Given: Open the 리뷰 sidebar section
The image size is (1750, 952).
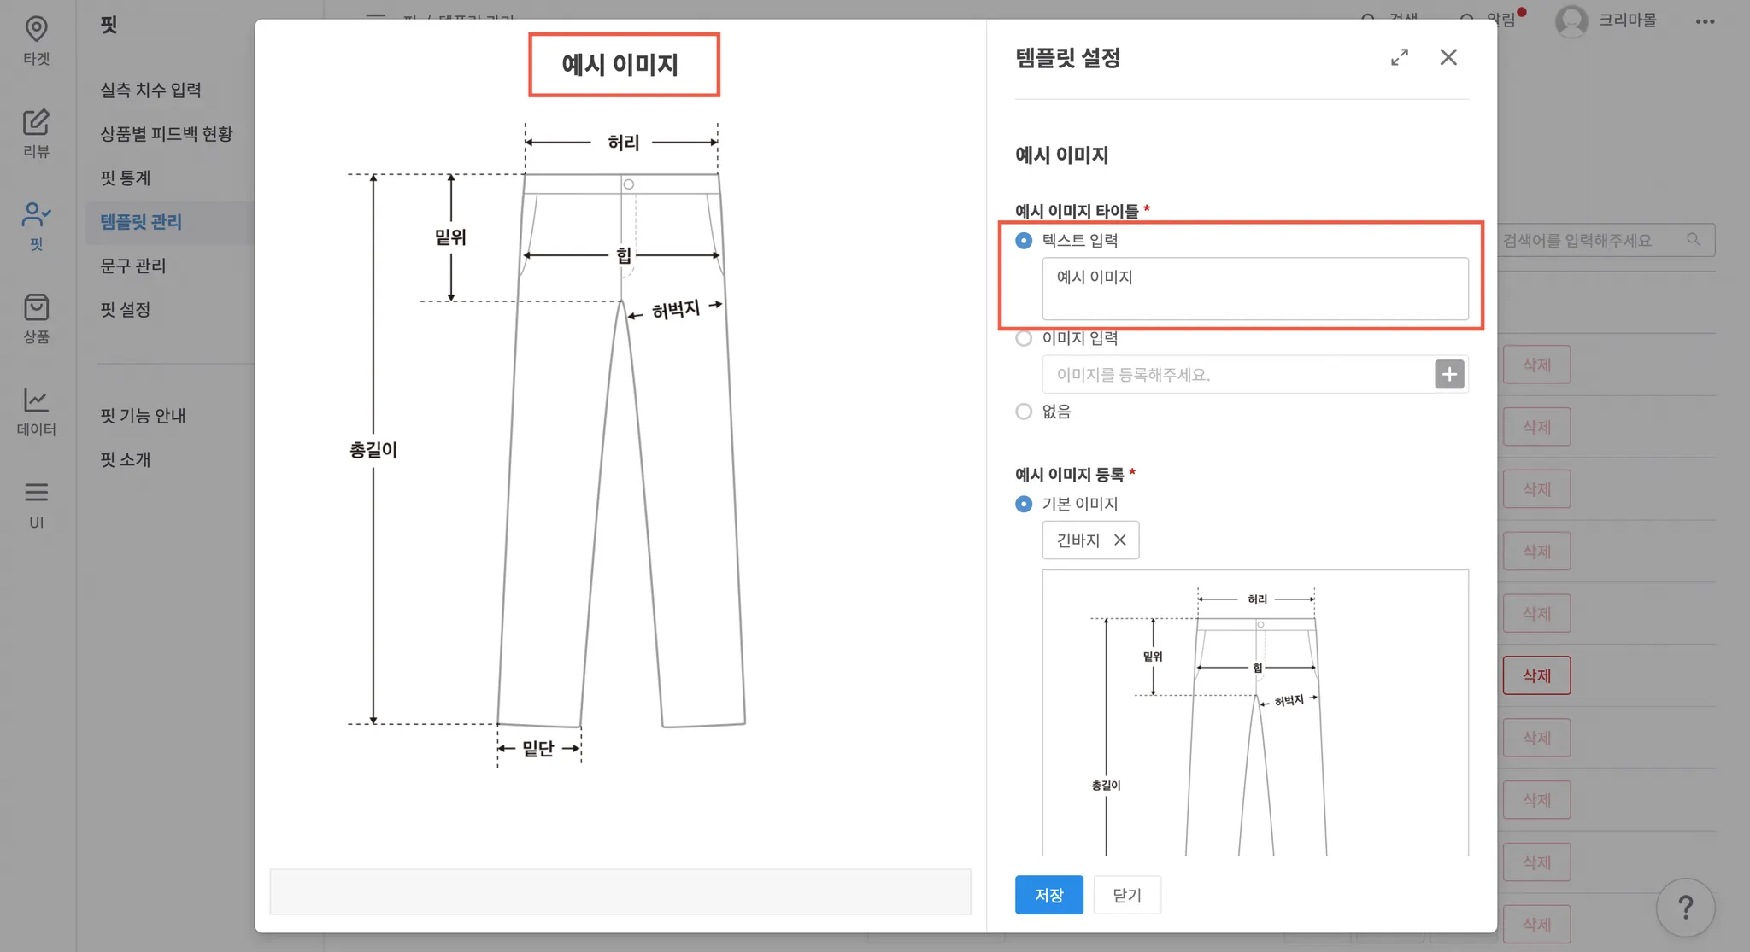Looking at the screenshot, I should (x=36, y=133).
